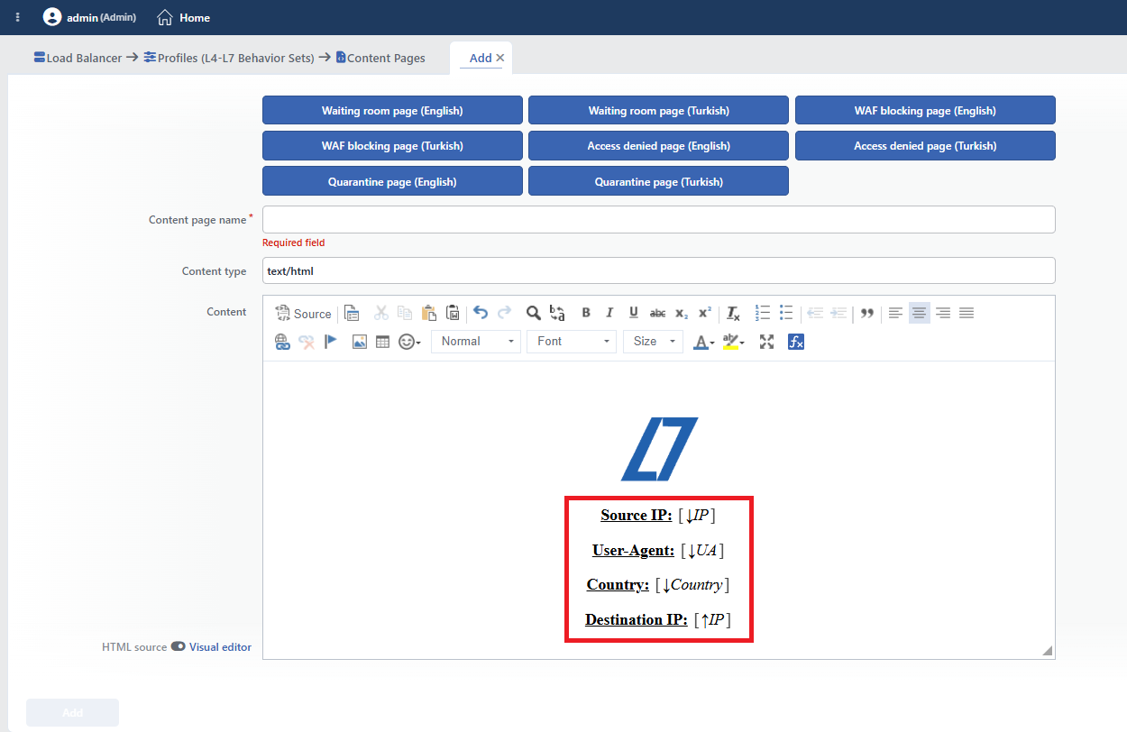Go to Content Pages breadcrumb
The width and height of the screenshot is (1127, 732).
coord(380,58)
